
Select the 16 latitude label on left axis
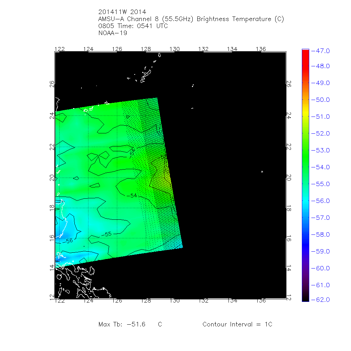(x=52, y=238)
